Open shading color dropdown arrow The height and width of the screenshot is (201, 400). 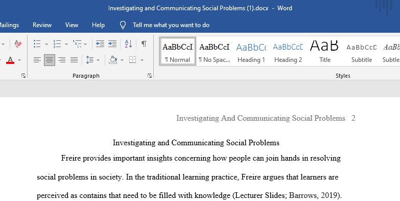click(x=122, y=60)
